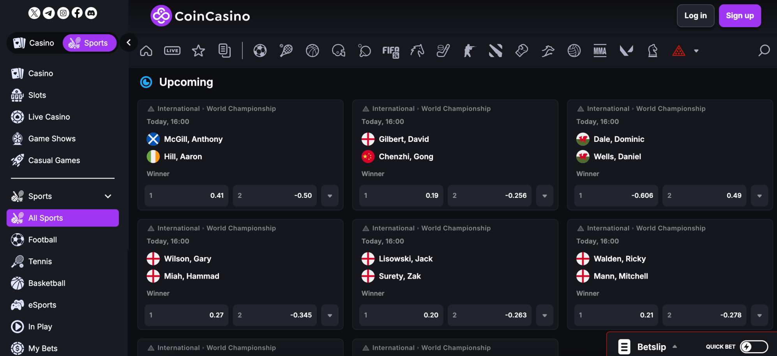Select Football in the sidebar
The image size is (777, 356).
point(42,240)
